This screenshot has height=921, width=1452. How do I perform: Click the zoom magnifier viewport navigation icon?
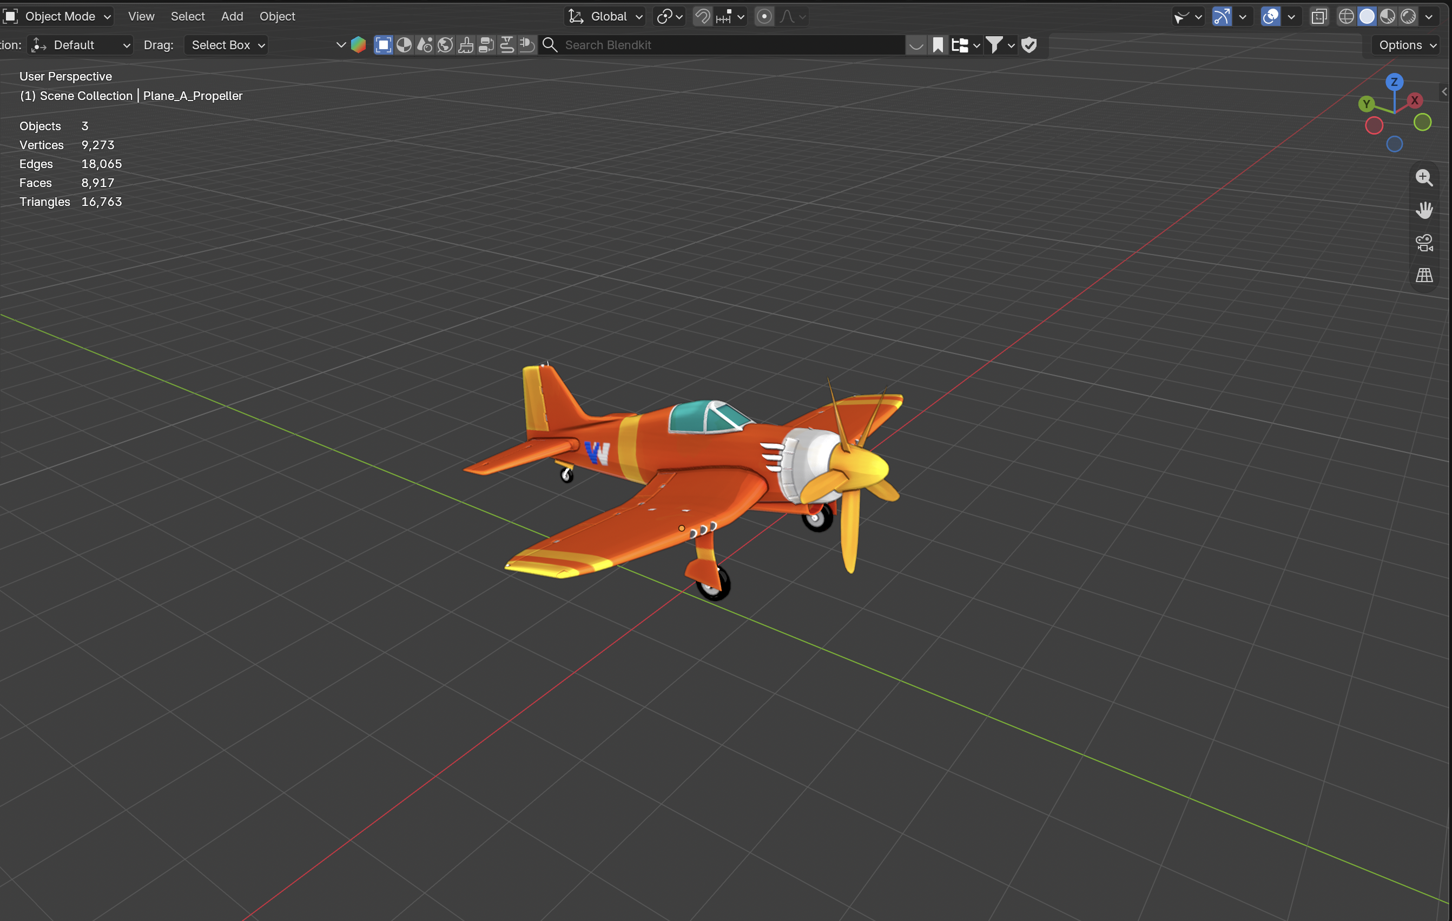pos(1424,178)
